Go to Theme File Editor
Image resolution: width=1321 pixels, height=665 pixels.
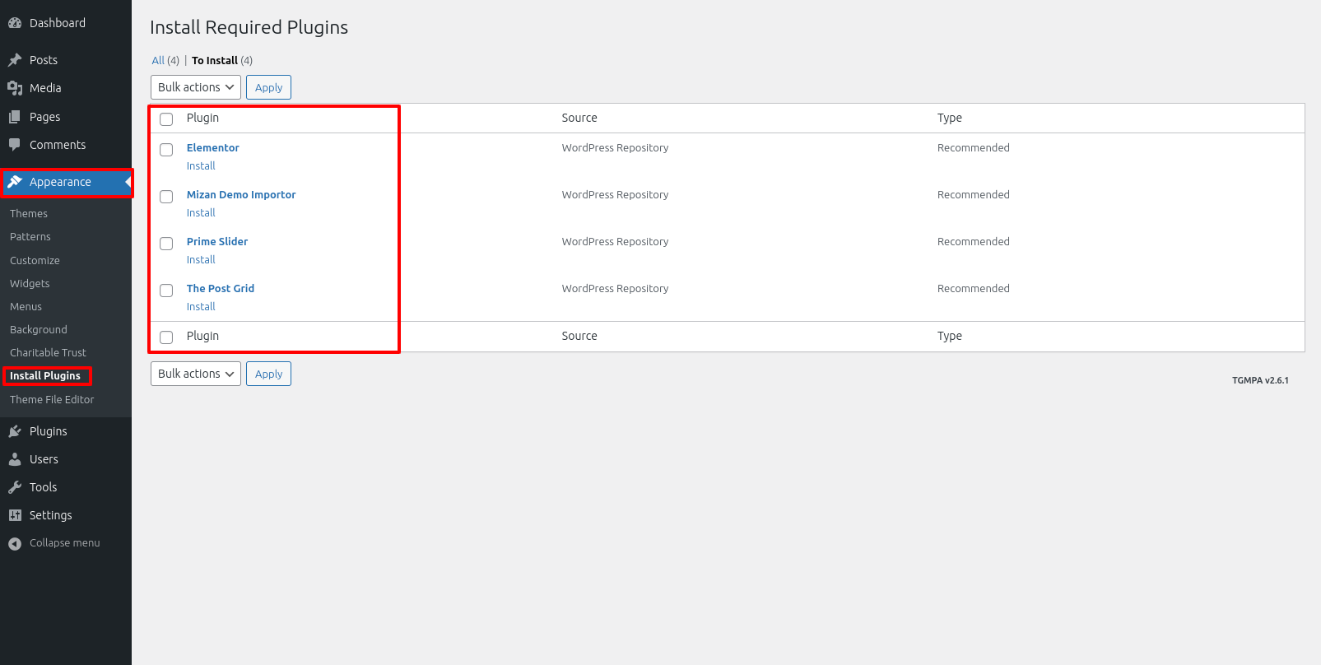coord(52,399)
